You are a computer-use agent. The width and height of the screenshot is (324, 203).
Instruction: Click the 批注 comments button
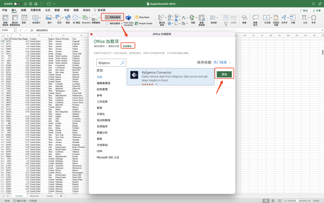[x=304, y=10]
